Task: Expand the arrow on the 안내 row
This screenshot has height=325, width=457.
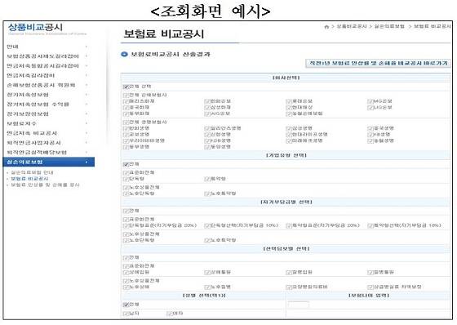Action: point(87,47)
